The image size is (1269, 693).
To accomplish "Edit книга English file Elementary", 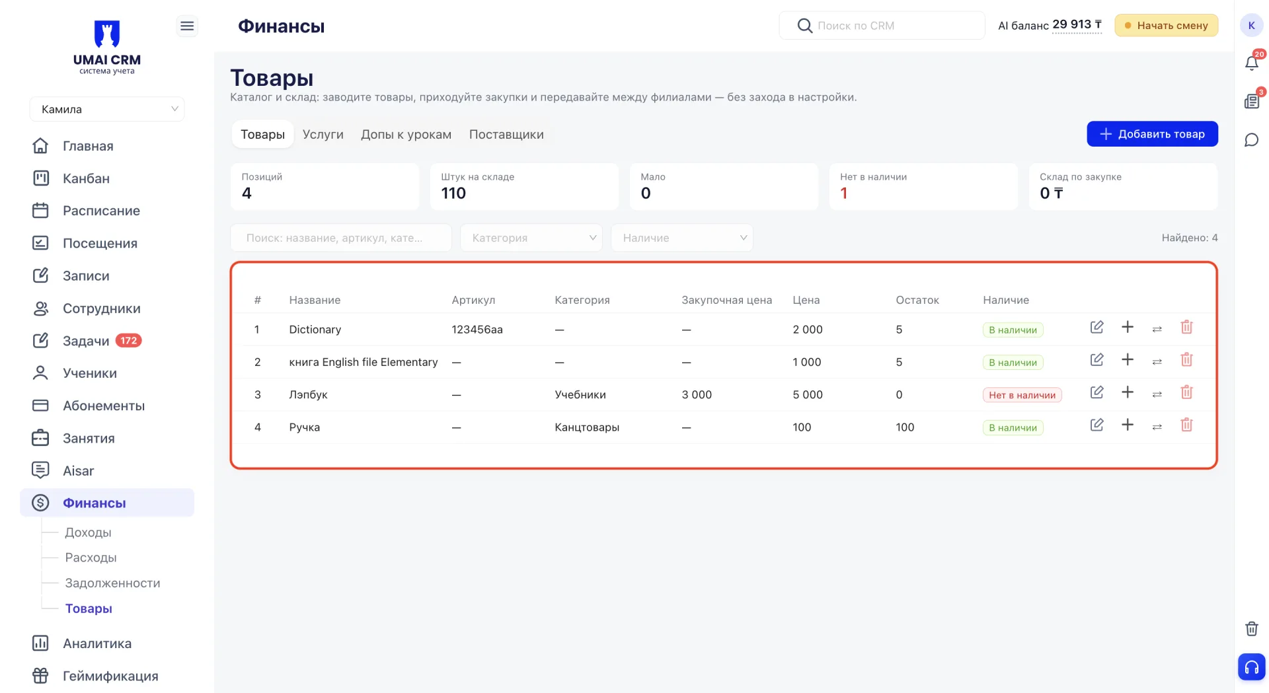I will coord(1096,359).
